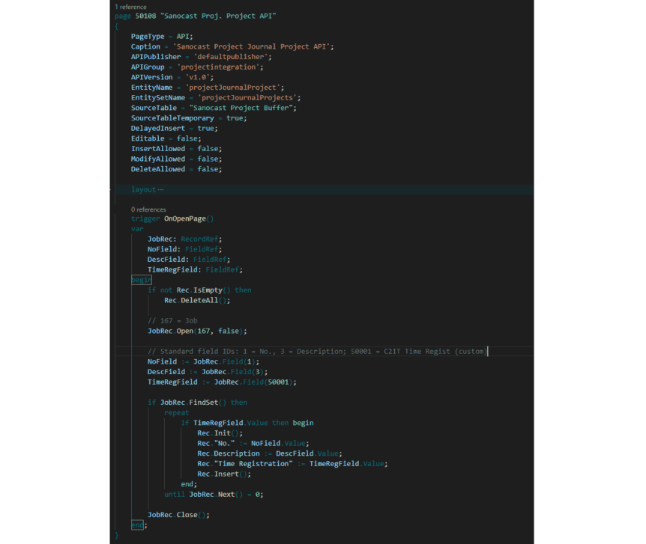Click 'true' value of SourceTableTemporary
This screenshot has width=646, height=544.
click(x=235, y=118)
